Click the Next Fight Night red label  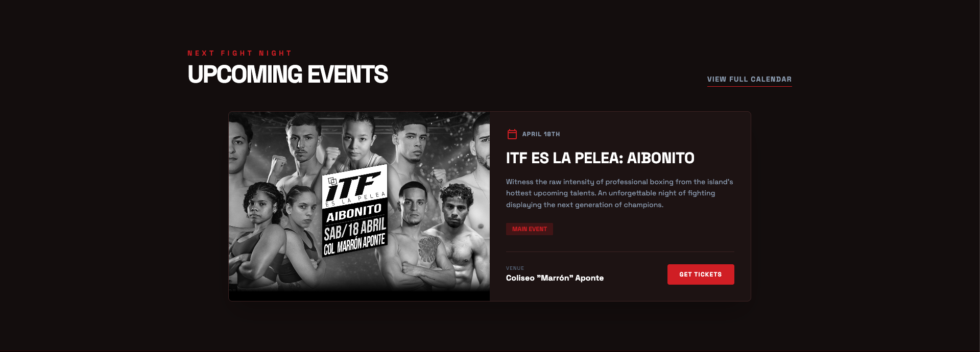point(240,53)
